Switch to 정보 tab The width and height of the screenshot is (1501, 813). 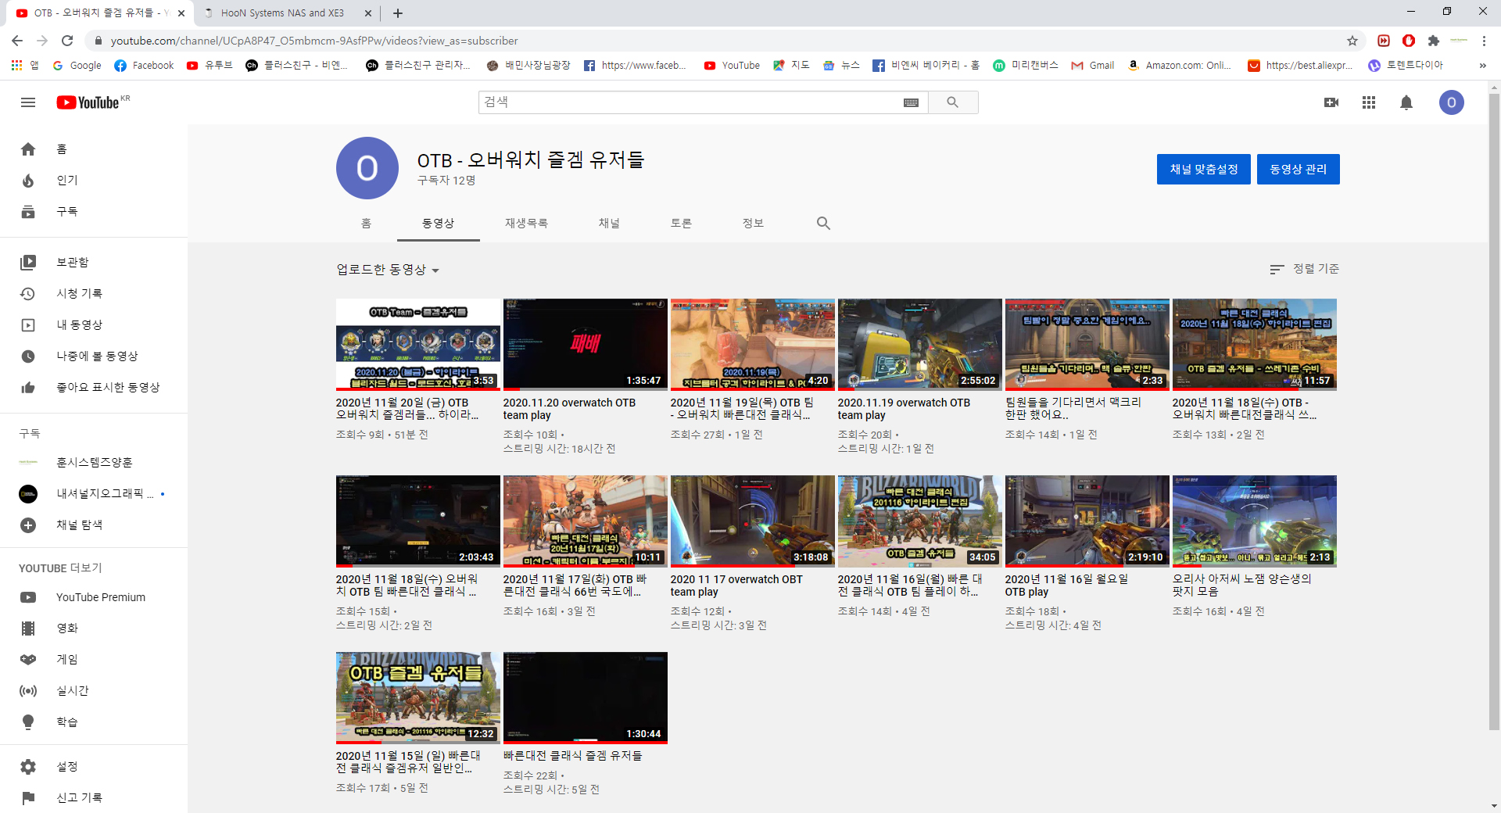tap(753, 224)
